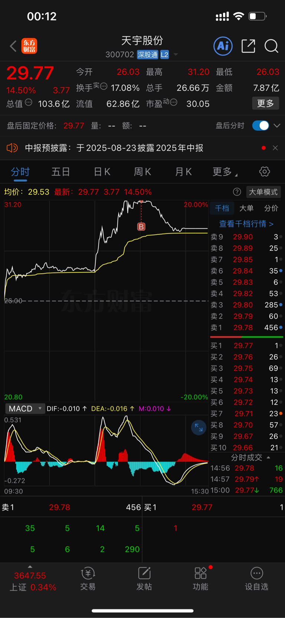Image resolution: width=285 pixels, height=618 pixels.
Task: Open the search magnifier icon
Action: tap(271, 46)
